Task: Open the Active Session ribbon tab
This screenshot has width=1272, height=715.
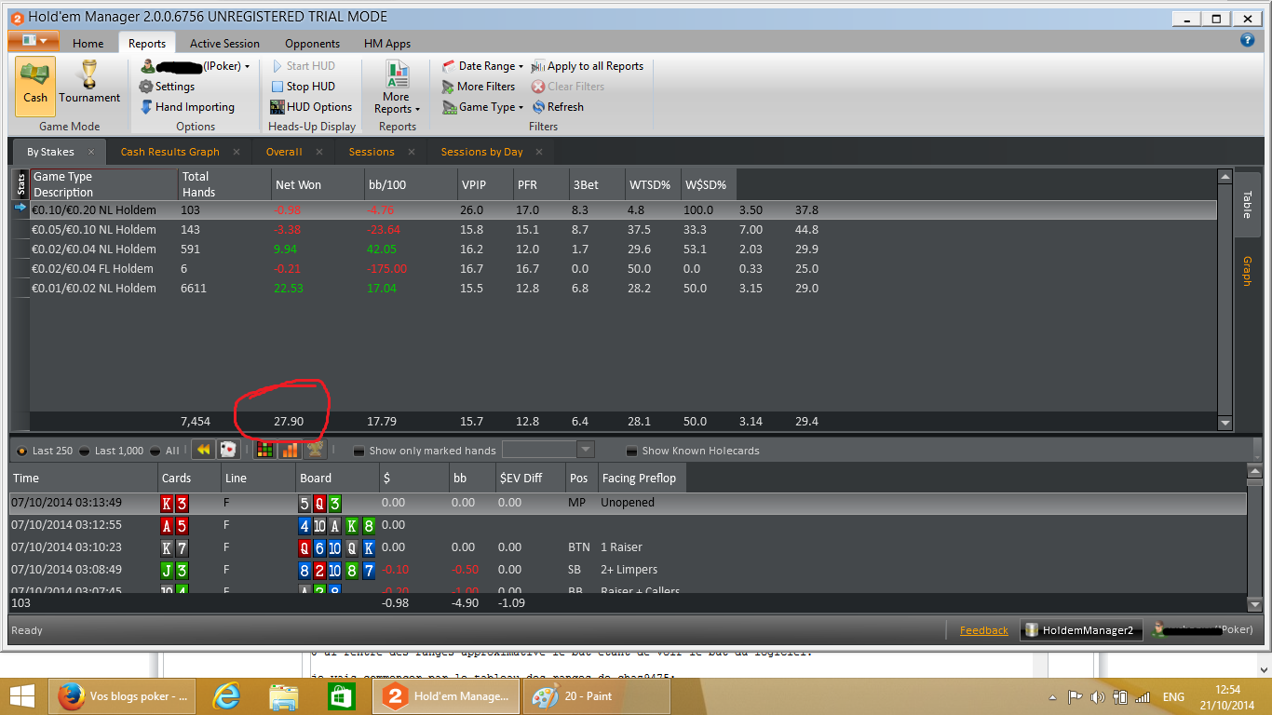Action: [224, 43]
